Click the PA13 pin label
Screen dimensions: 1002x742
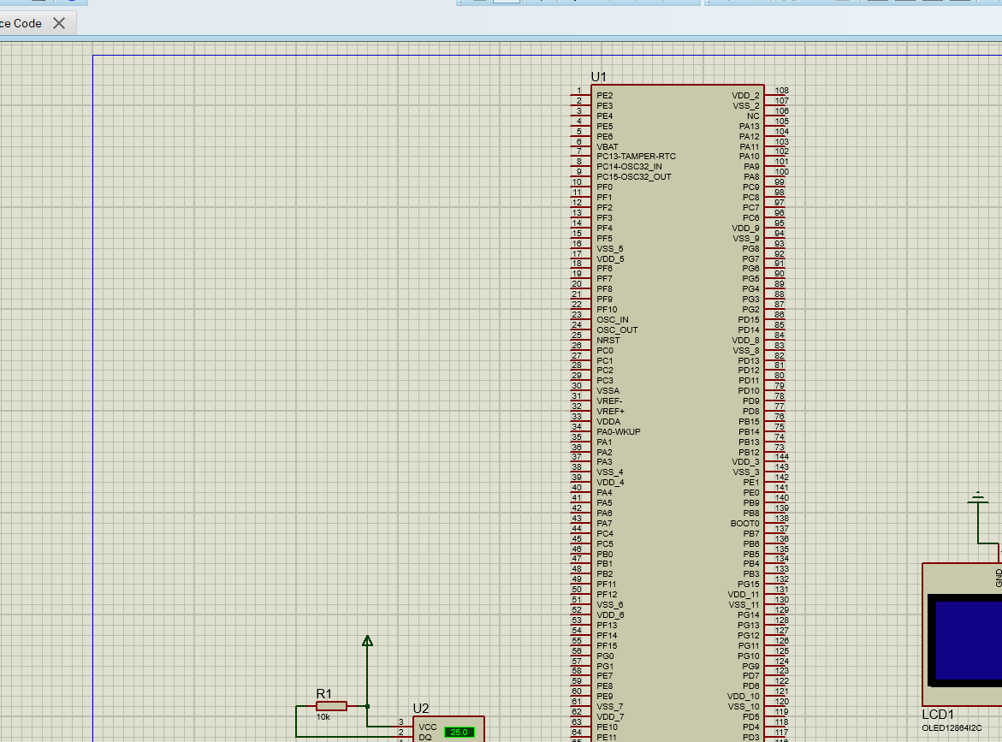pos(750,127)
